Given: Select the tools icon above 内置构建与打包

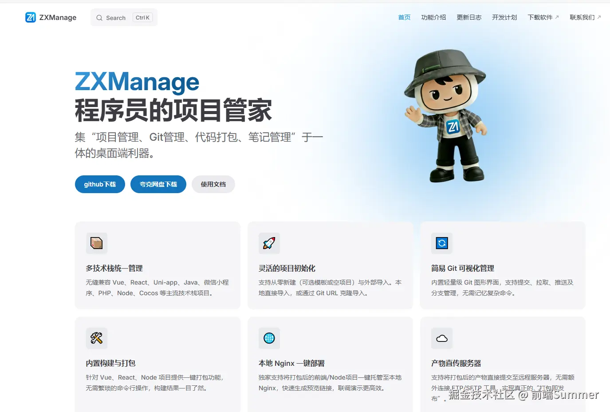Looking at the screenshot, I should [96, 338].
